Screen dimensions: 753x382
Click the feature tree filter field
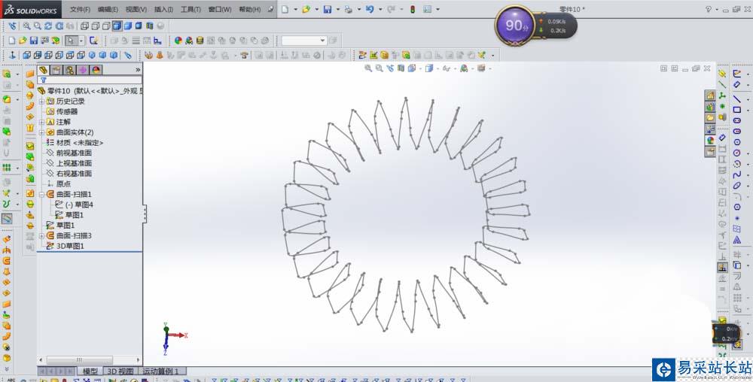(x=90, y=80)
